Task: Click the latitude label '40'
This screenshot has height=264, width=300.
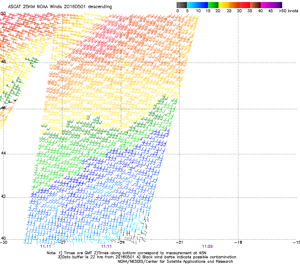Action: tap(3, 238)
